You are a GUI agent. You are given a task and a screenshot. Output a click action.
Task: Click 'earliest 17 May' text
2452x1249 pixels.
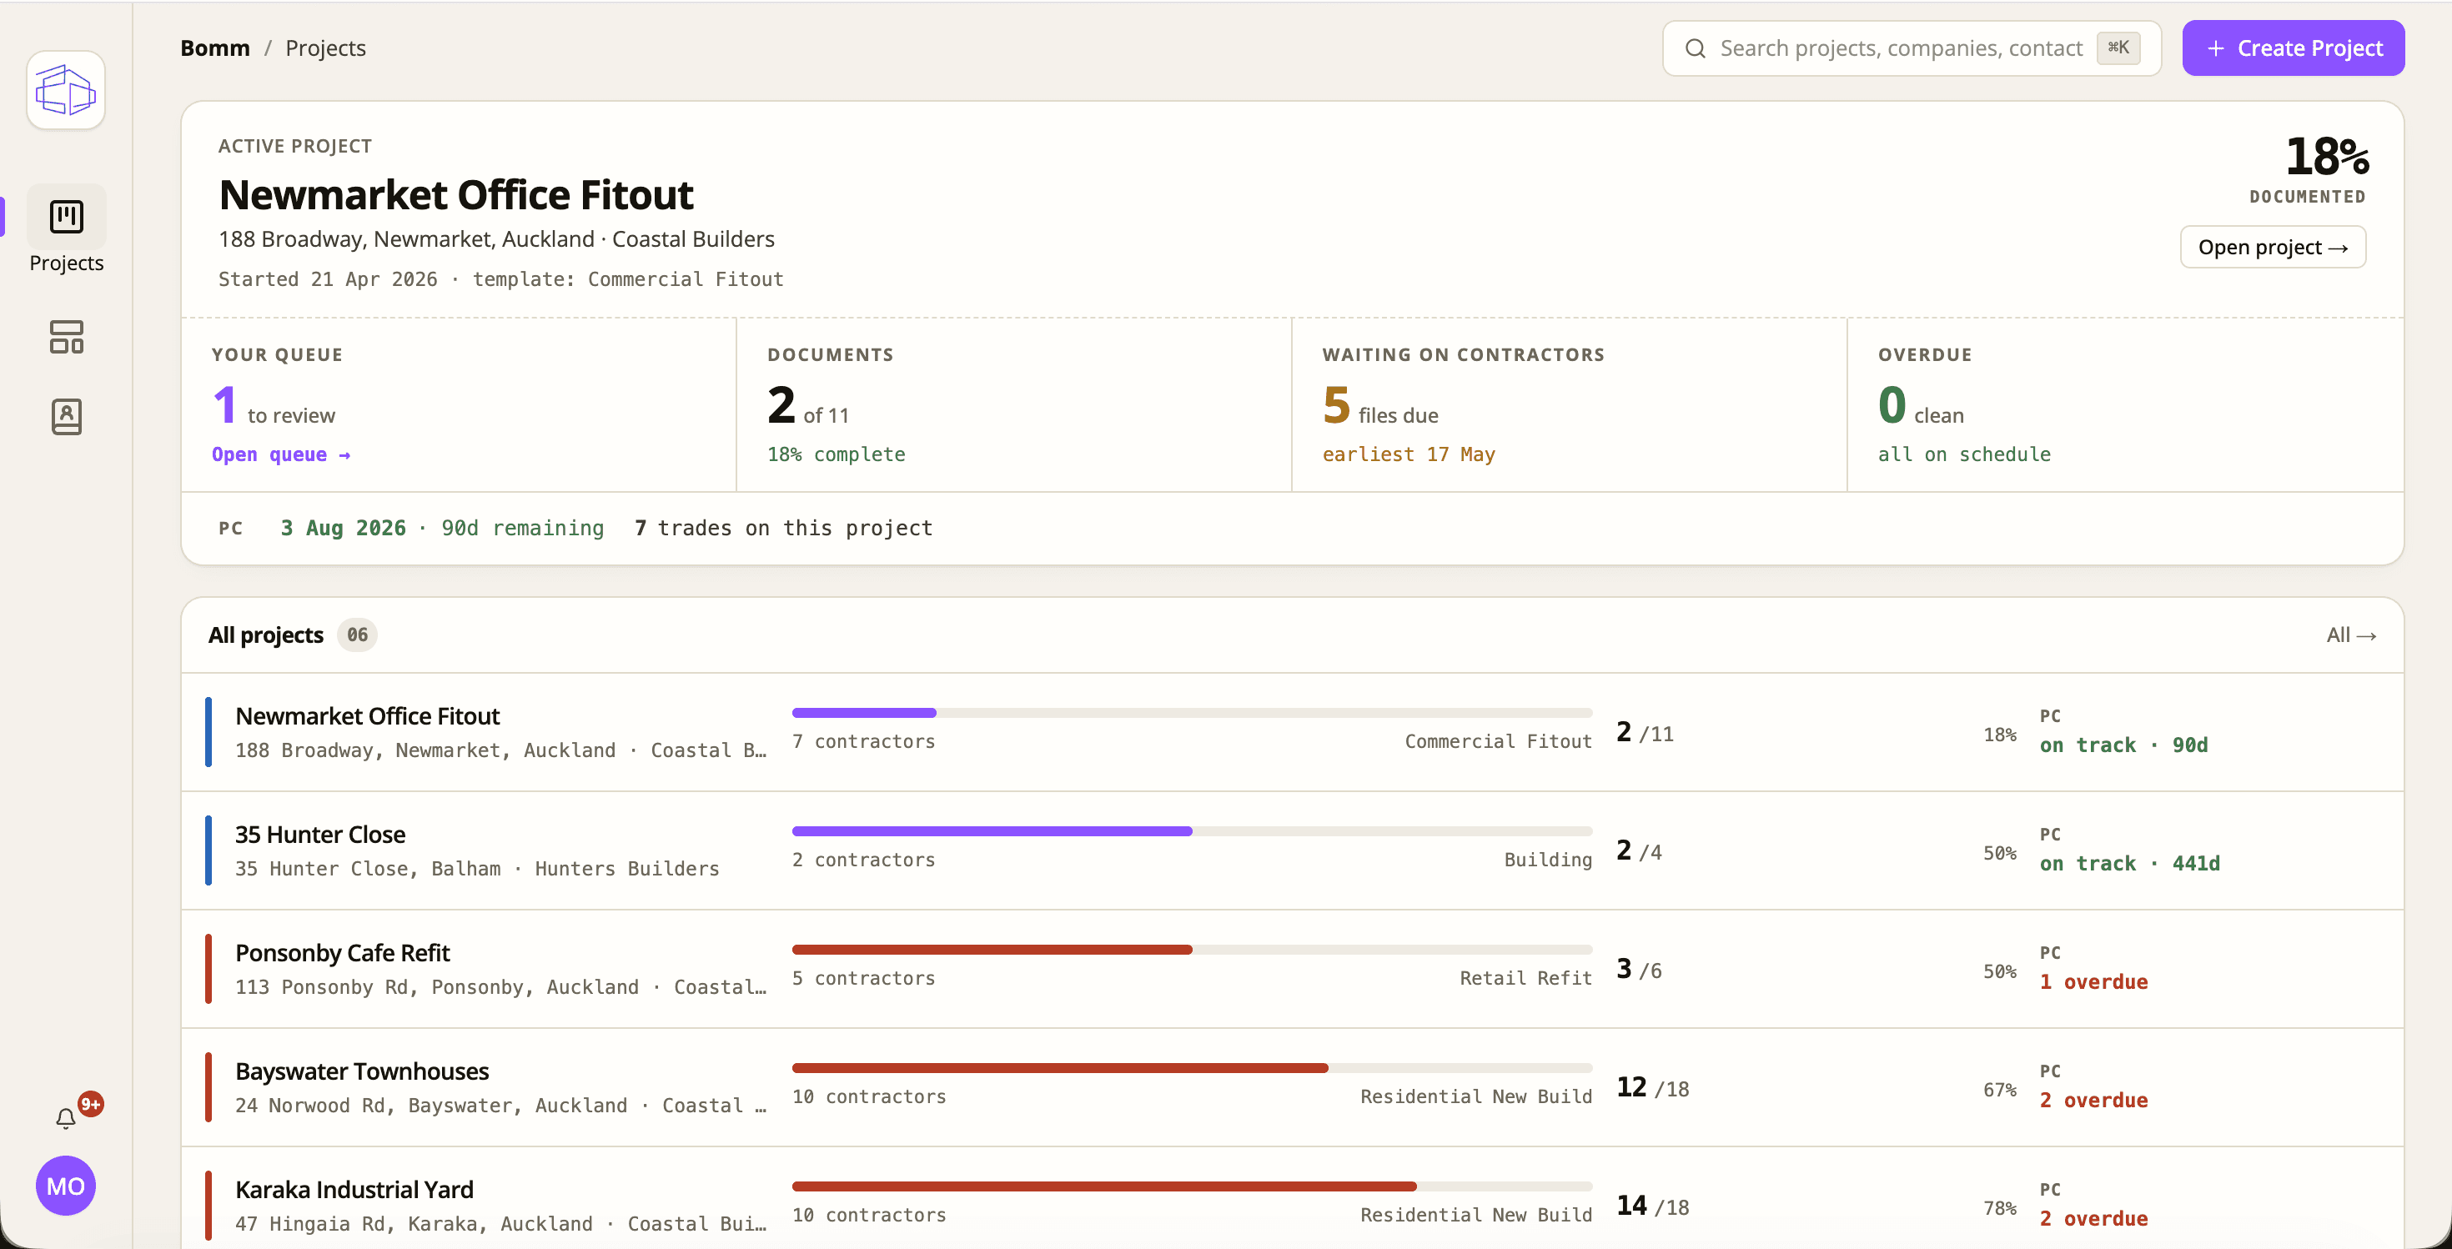pyautogui.click(x=1409, y=454)
